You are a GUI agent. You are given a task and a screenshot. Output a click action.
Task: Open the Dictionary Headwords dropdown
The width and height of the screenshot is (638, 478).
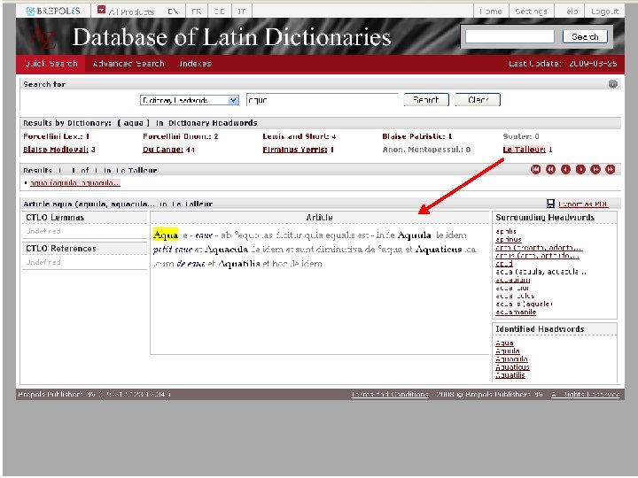pyautogui.click(x=190, y=100)
